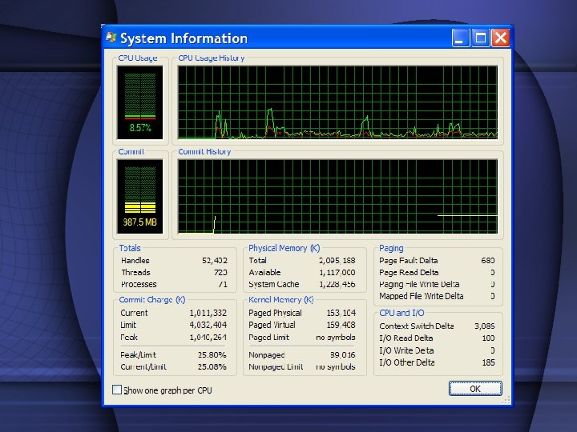Click System Cache value 1,228,456
This screenshot has width=577, height=432.
coord(337,284)
